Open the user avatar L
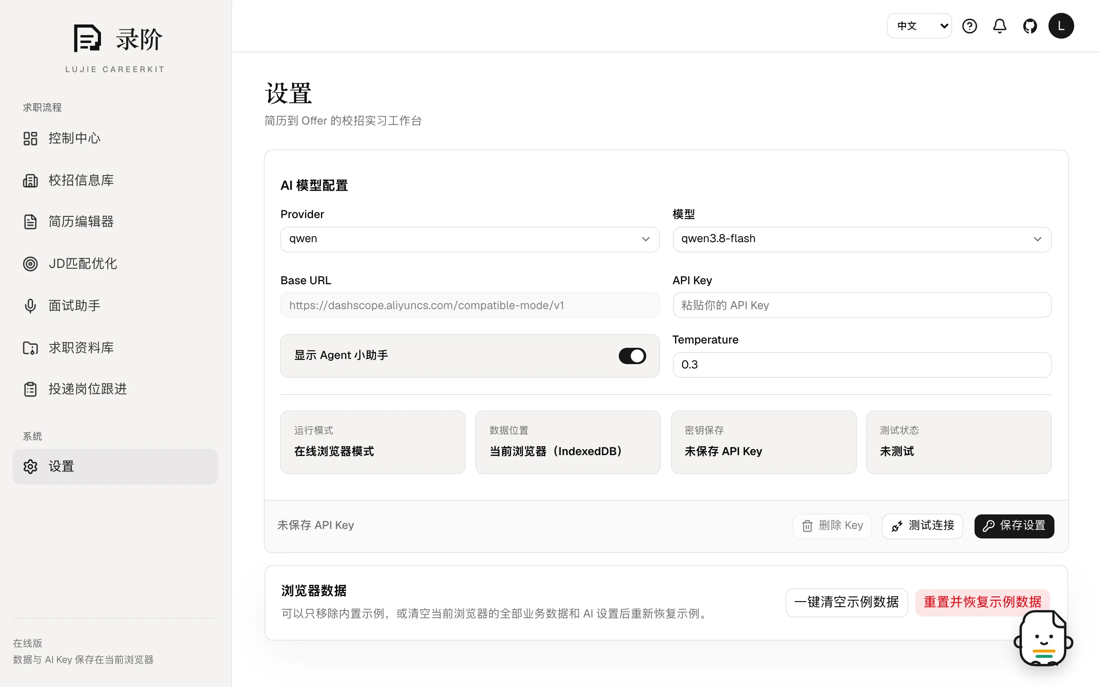Viewport: 1100px width, 687px height. [1061, 26]
